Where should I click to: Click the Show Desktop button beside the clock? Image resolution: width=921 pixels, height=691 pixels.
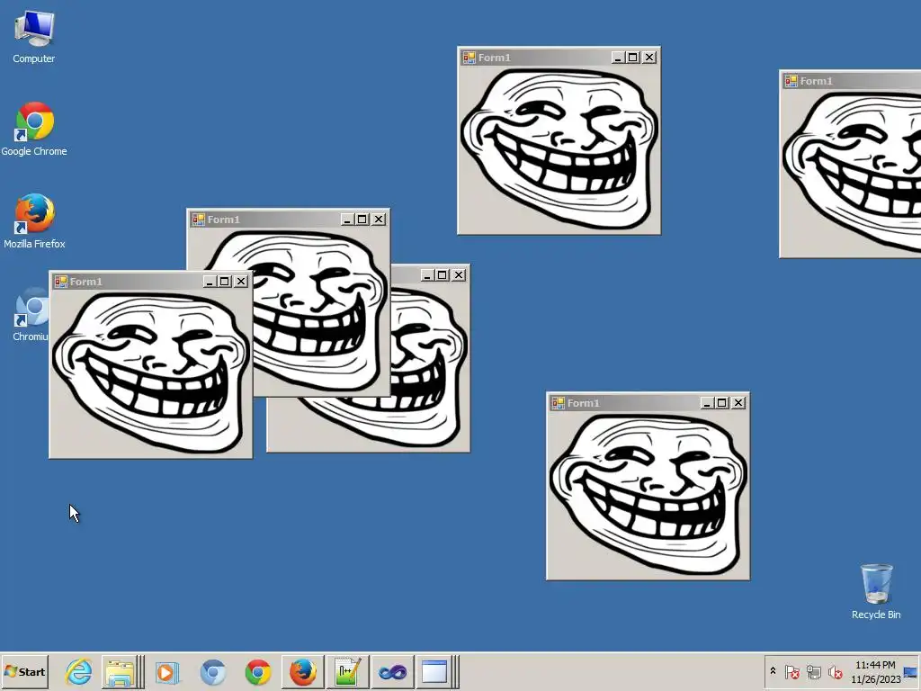(x=911, y=671)
